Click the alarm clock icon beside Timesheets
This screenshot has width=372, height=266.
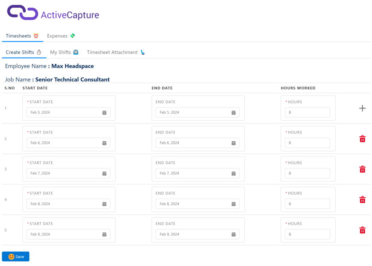(36, 36)
